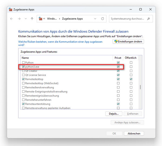Click the Forward navigation arrow
162x146 pixels.
pyautogui.click(x=19, y=19)
